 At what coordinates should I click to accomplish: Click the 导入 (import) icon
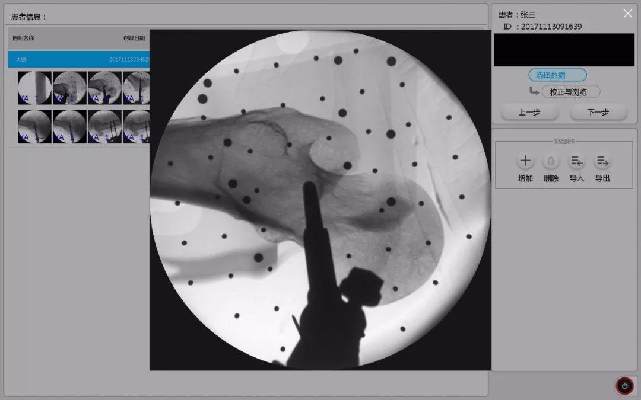click(x=576, y=161)
